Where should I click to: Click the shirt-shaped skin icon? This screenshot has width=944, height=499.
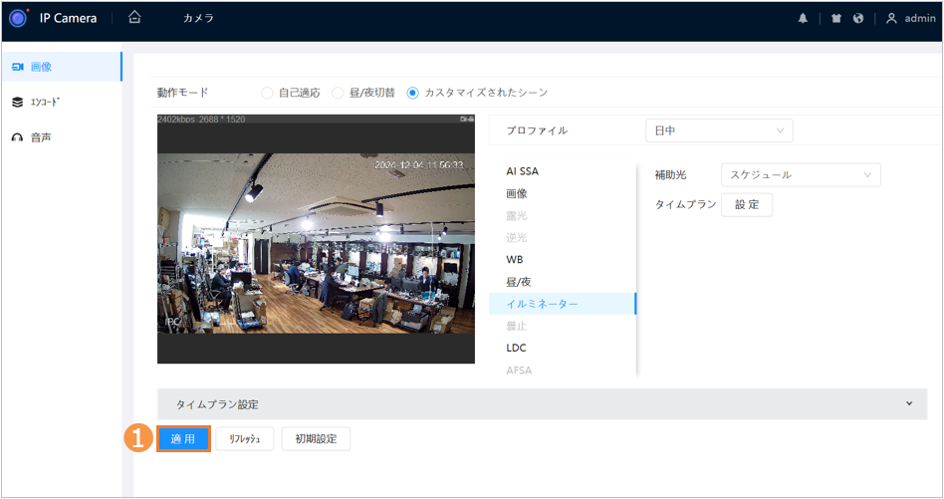[835, 19]
